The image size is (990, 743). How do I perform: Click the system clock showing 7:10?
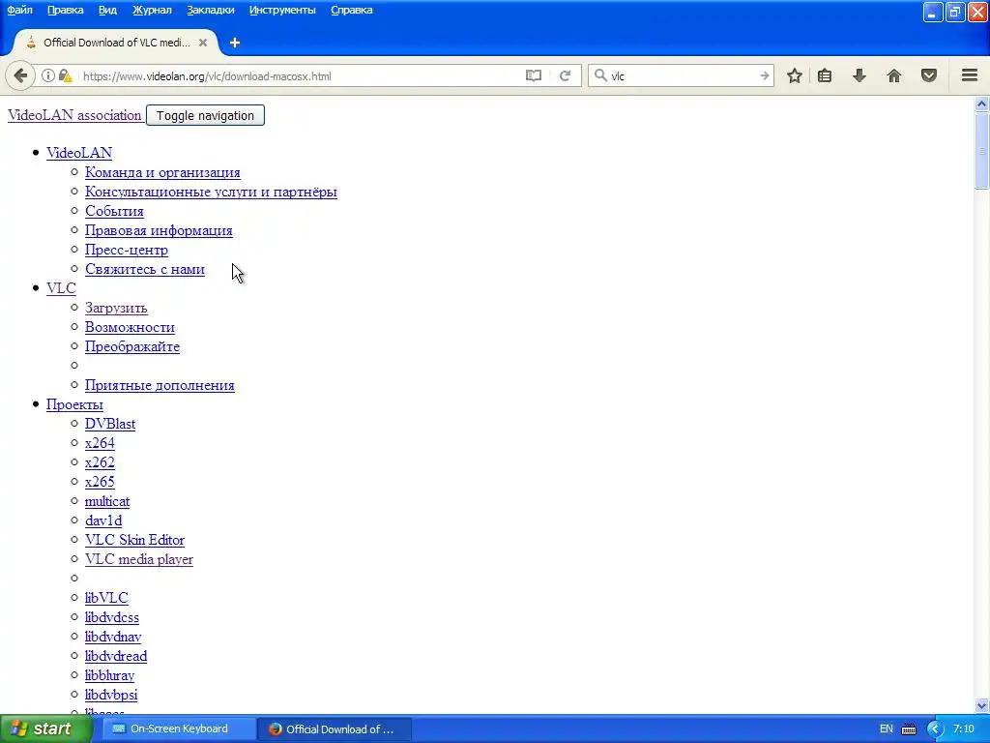point(964,729)
